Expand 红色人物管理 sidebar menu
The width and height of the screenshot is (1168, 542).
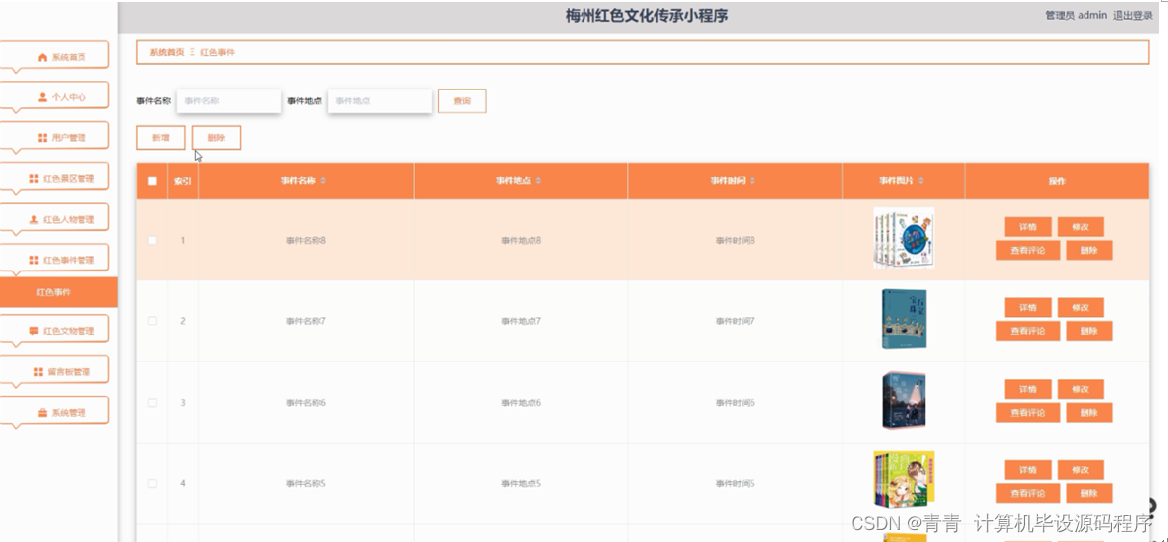55,219
